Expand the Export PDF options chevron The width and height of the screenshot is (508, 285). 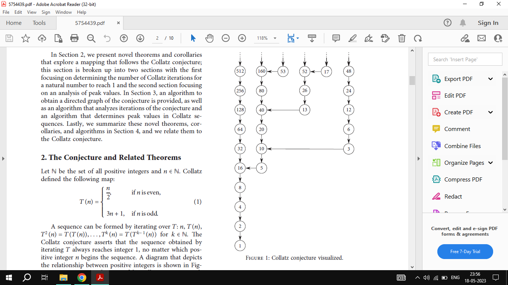(x=491, y=79)
